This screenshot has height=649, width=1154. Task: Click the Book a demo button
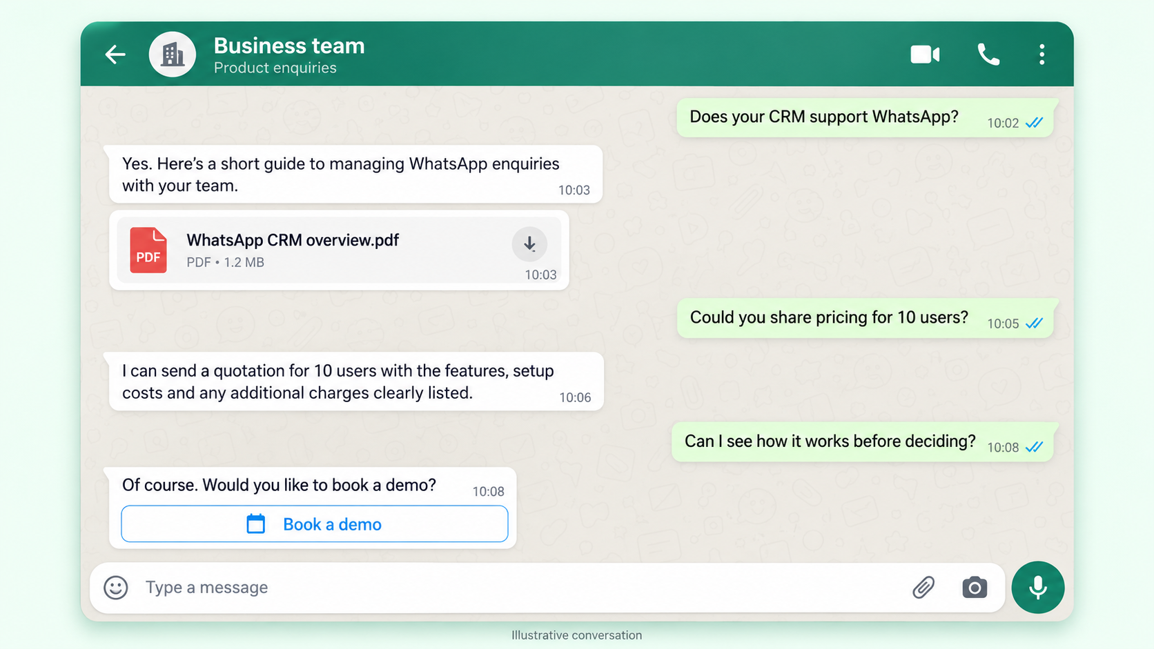(x=315, y=524)
